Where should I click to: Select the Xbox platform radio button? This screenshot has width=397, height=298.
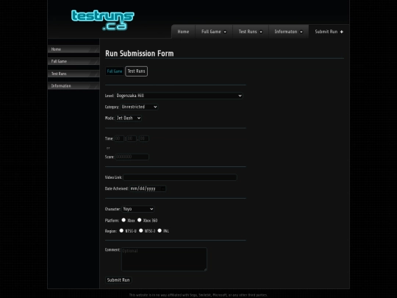[124, 220]
